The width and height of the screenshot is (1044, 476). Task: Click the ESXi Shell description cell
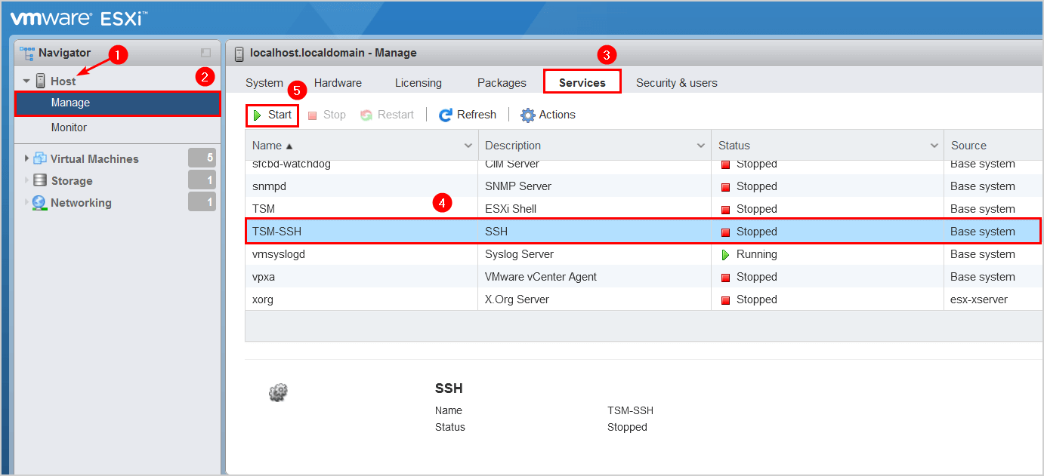tap(511, 209)
